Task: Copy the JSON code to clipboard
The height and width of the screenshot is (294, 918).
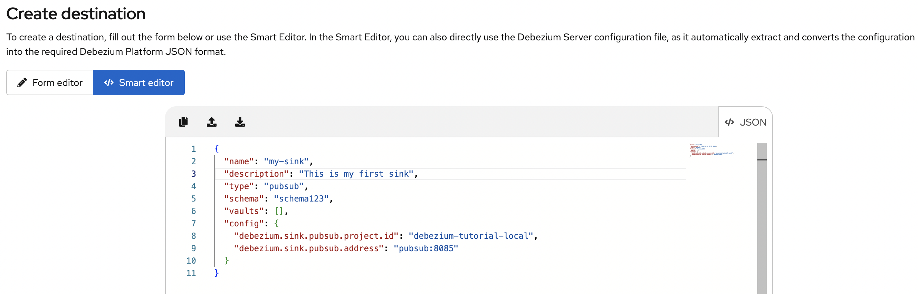Action: tap(183, 122)
